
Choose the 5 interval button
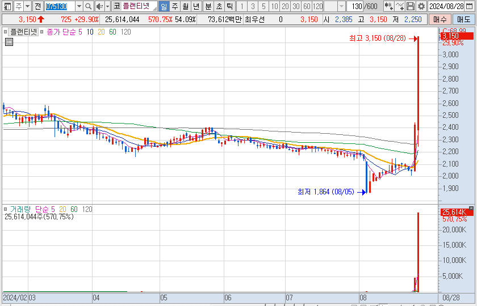[263, 6]
